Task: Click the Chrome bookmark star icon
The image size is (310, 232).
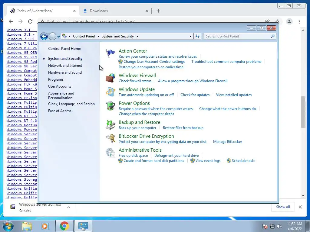Action: click(277, 21)
